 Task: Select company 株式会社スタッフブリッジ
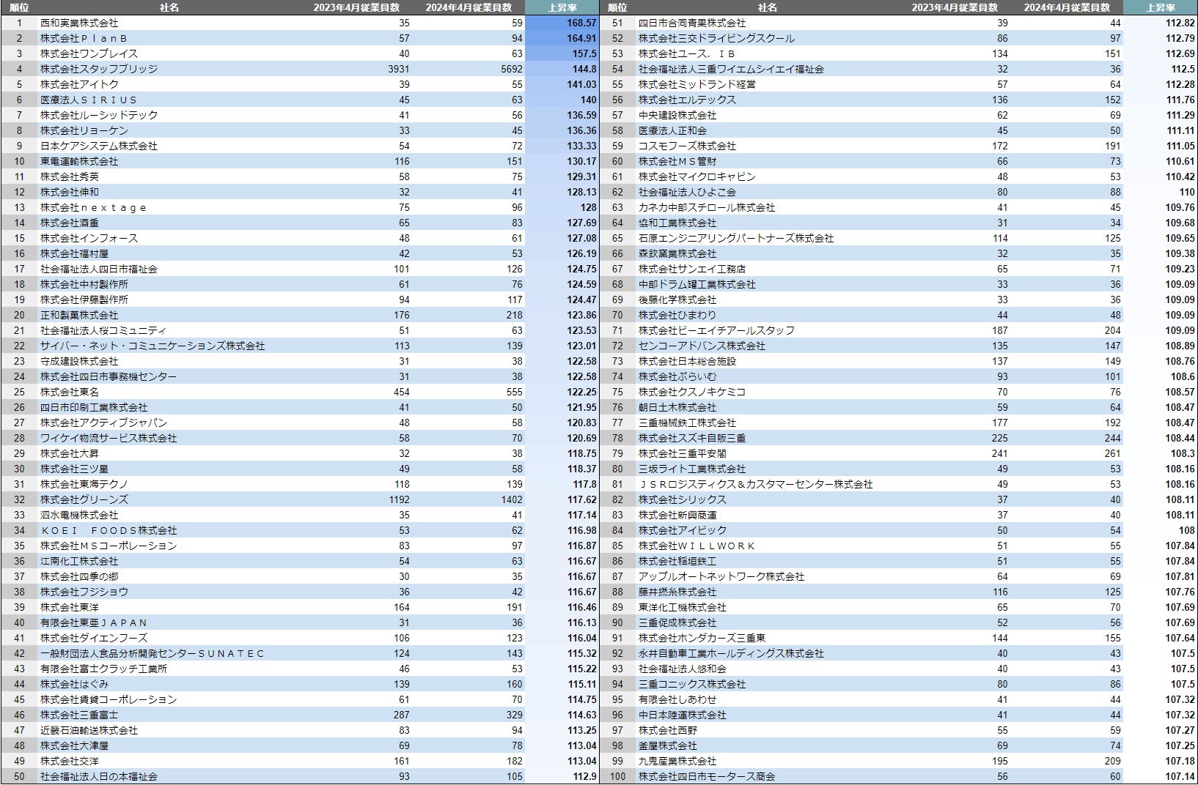99,69
